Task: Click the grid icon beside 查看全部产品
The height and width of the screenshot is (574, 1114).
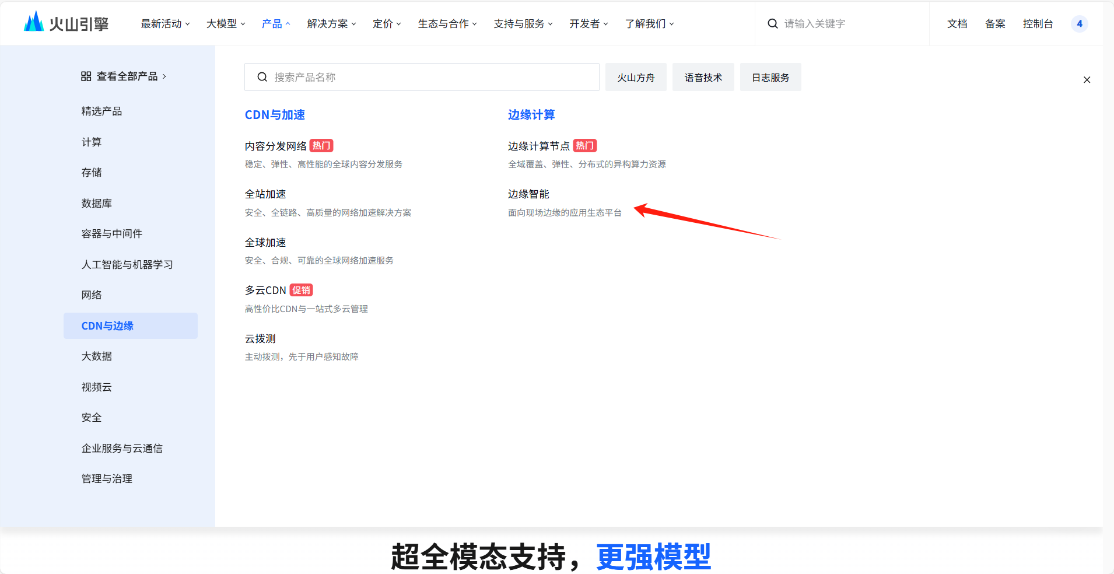Action: pos(86,76)
